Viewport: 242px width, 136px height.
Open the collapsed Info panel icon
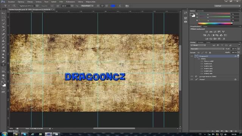186,22
